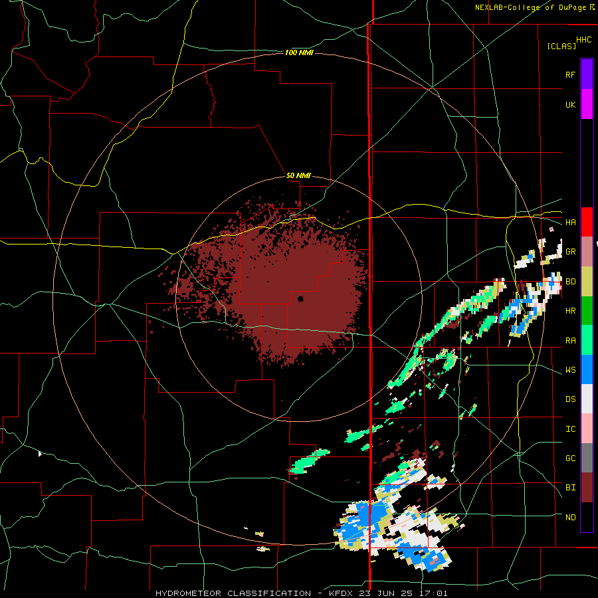The height and width of the screenshot is (598, 598).
Task: Click the '17:01' time stamp
Action: (435, 593)
